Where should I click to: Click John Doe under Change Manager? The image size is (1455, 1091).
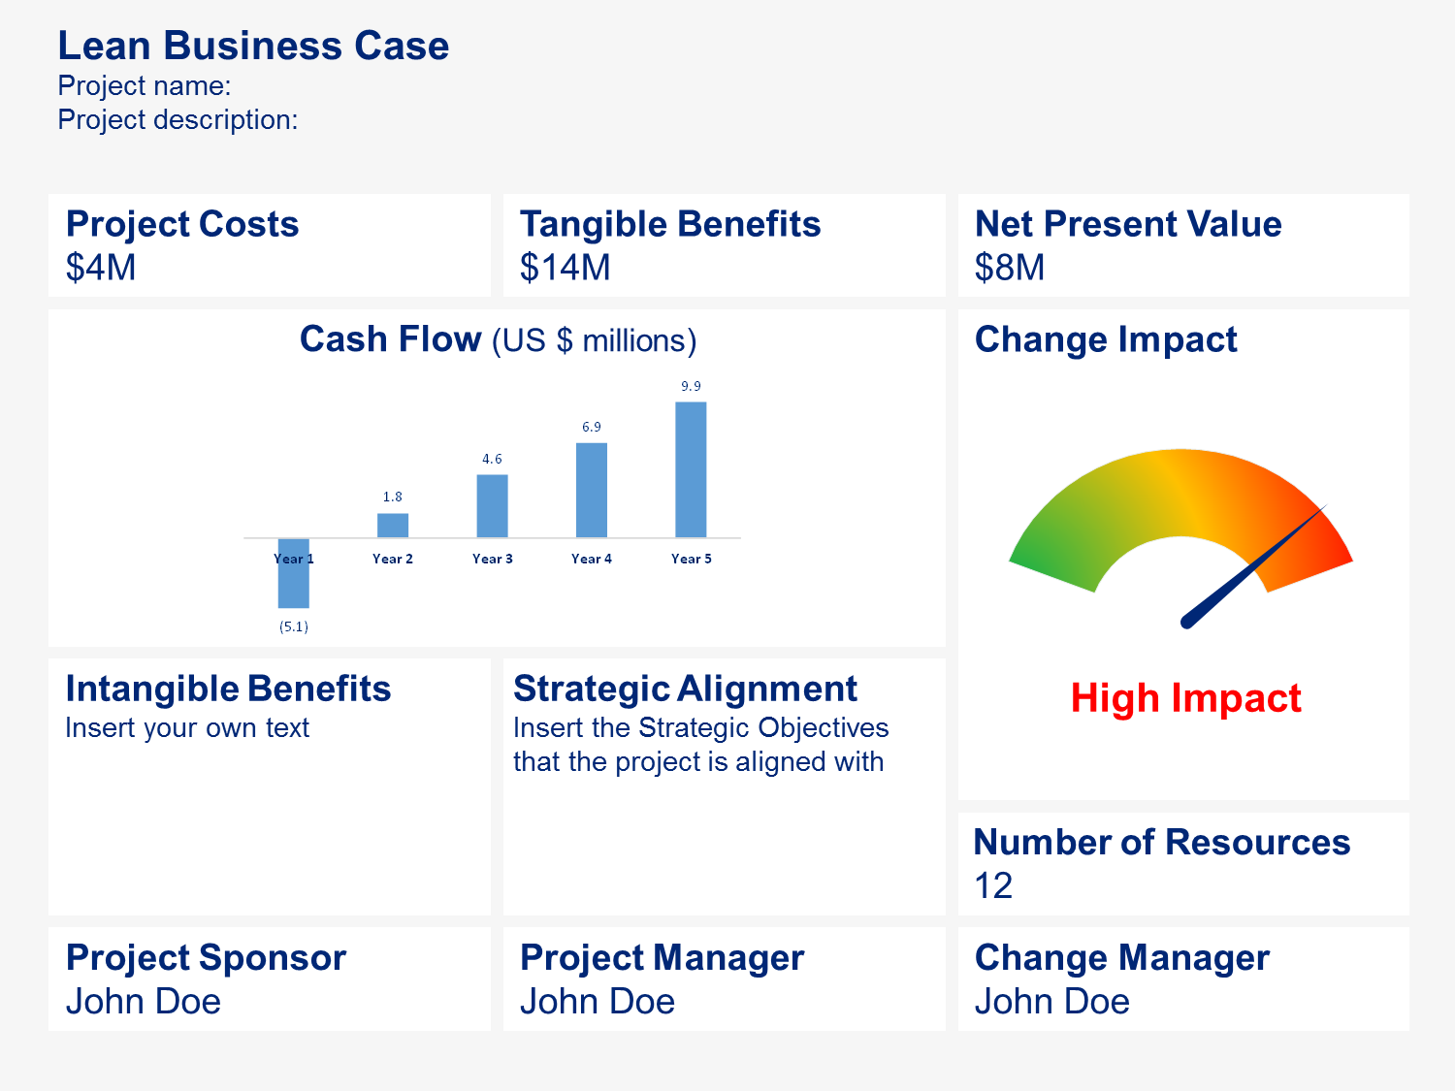click(x=1052, y=1002)
